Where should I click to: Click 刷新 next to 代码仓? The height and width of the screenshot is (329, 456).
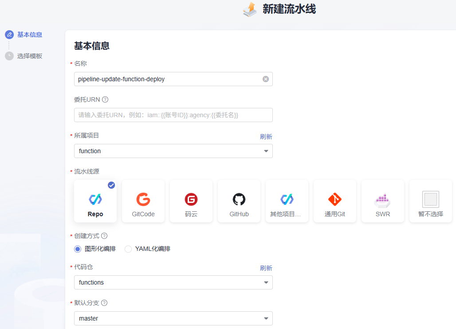pos(266,268)
